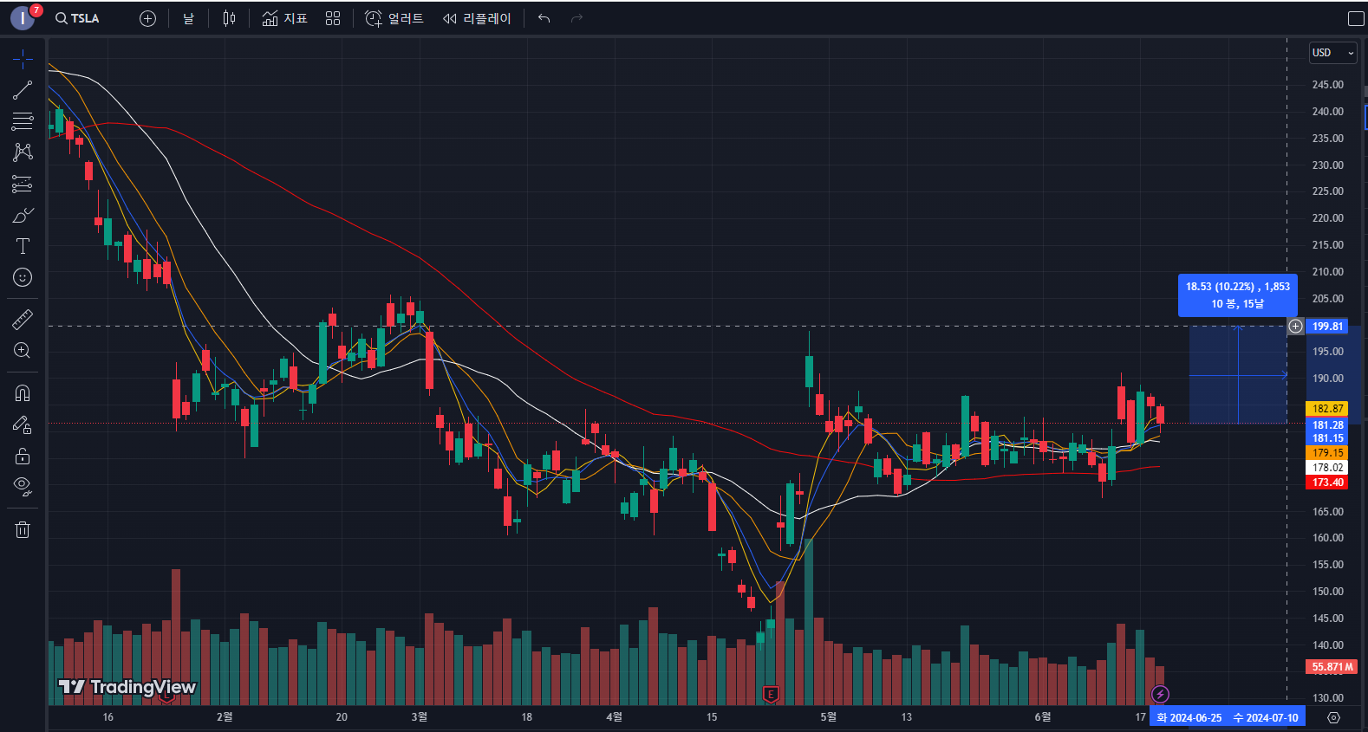This screenshot has height=732, width=1368.
Task: Select the 173.40 red moving average label
Action: (x=1327, y=483)
